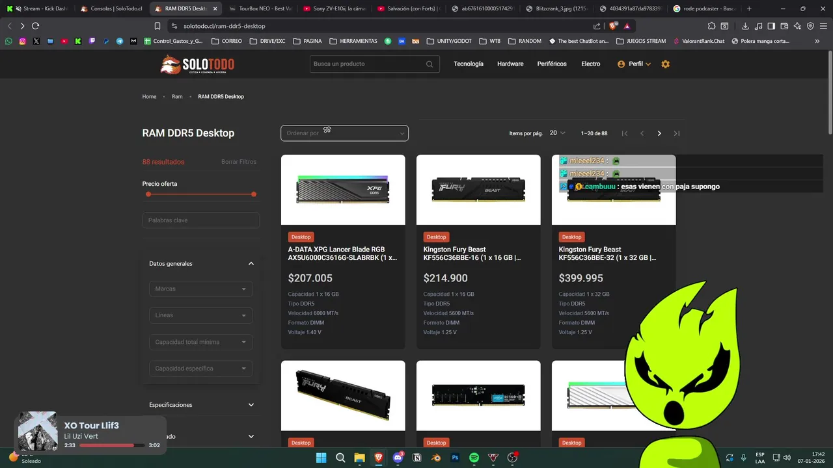
Task: Go to the previous results page
Action: click(642, 133)
